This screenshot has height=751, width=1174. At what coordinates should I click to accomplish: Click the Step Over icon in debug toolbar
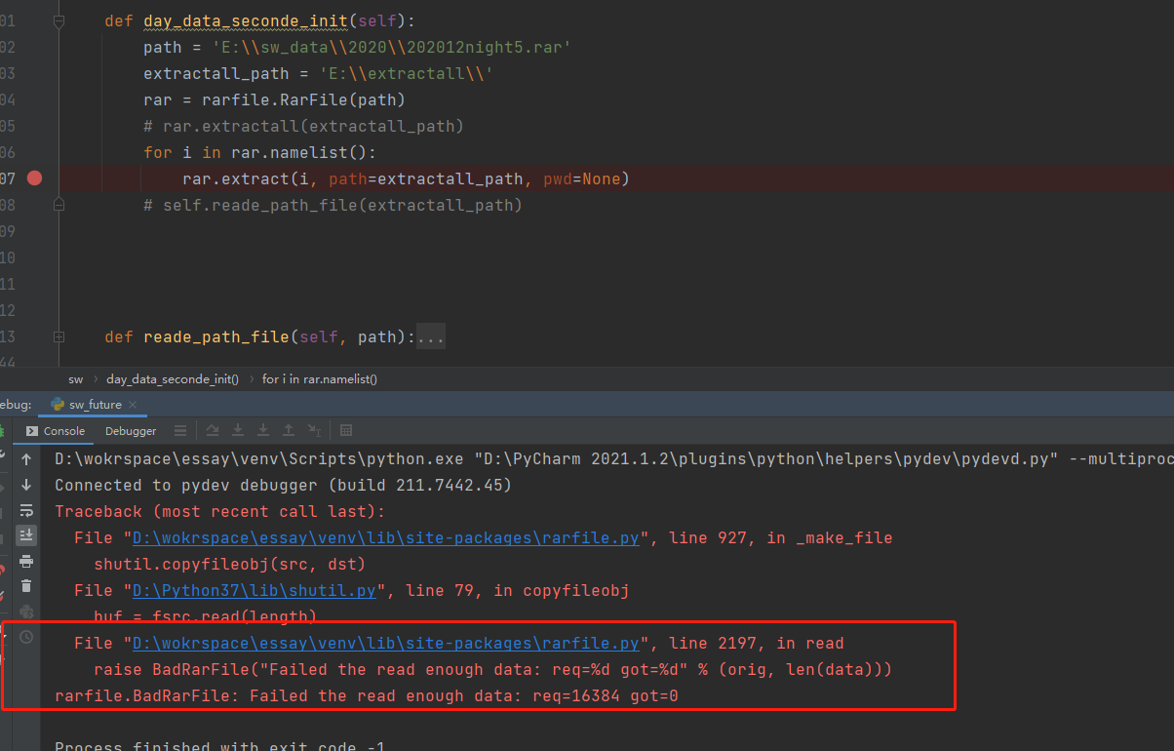click(x=213, y=430)
